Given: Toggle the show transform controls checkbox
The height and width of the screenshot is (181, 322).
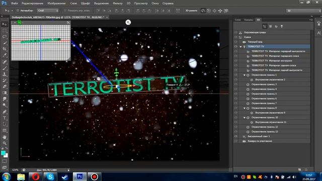Looking at the screenshot, I should click(x=65, y=11).
